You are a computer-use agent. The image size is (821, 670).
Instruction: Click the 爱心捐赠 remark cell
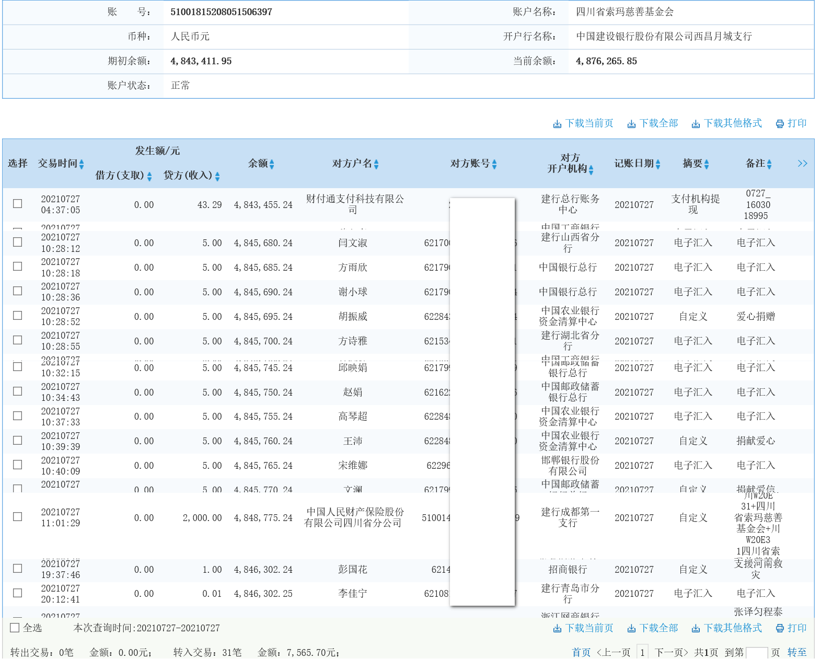pyautogui.click(x=756, y=316)
